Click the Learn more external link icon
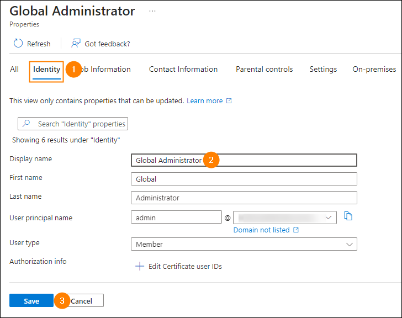Viewport: 402px width, 318px height. pyautogui.click(x=229, y=101)
